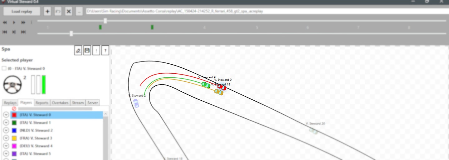Click the plus icon to add a replay
Screen dimensions: 449x160
point(47,11)
